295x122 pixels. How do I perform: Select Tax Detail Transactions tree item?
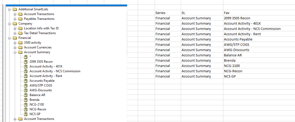coord(40,33)
